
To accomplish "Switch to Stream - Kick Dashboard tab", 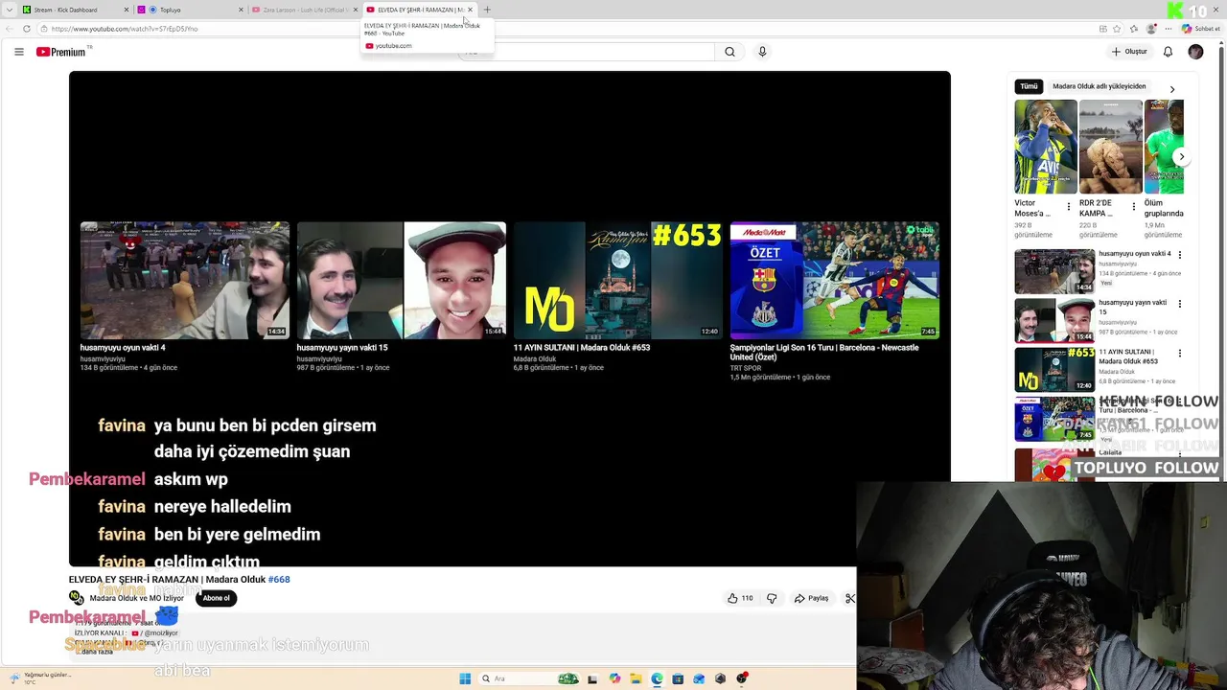I will pyautogui.click(x=76, y=10).
